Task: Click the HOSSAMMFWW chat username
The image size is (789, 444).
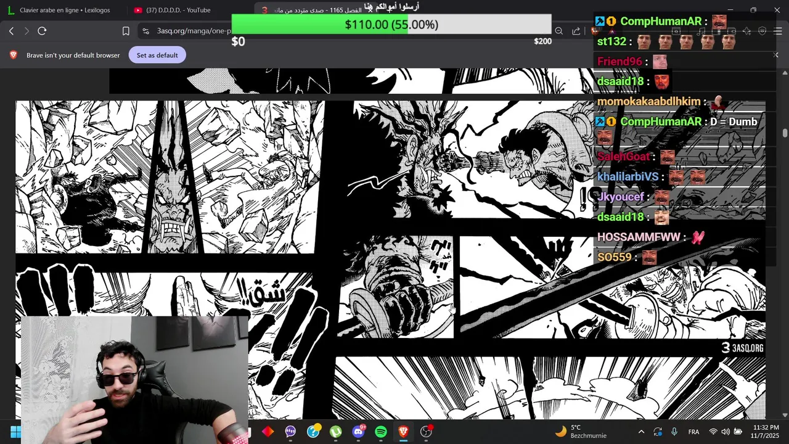Action: [639, 237]
